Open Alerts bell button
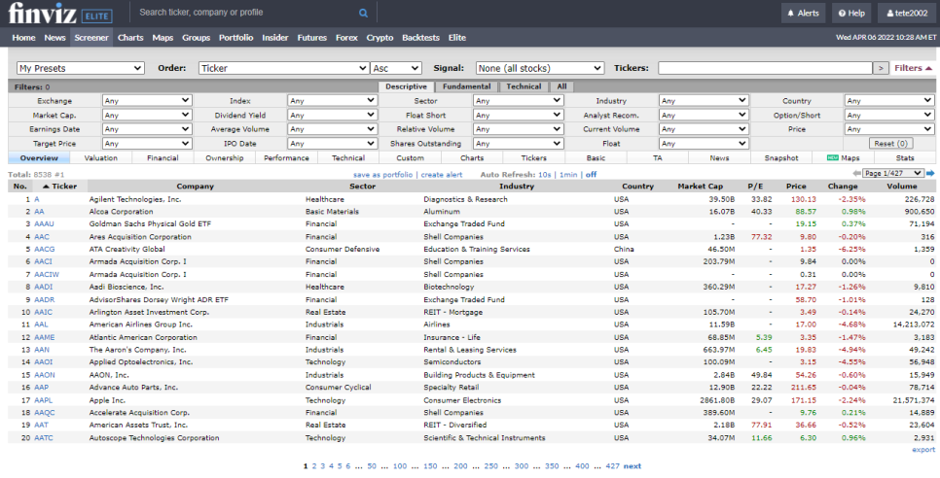This screenshot has height=478, width=940. [803, 14]
